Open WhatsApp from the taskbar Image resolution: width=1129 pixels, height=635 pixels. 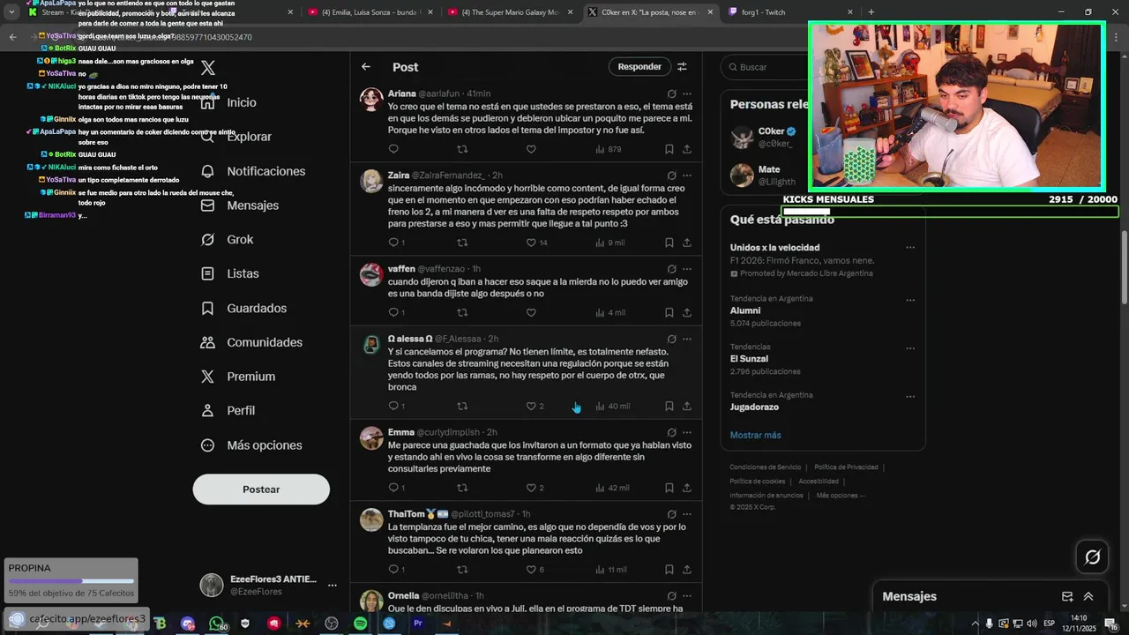tap(217, 624)
